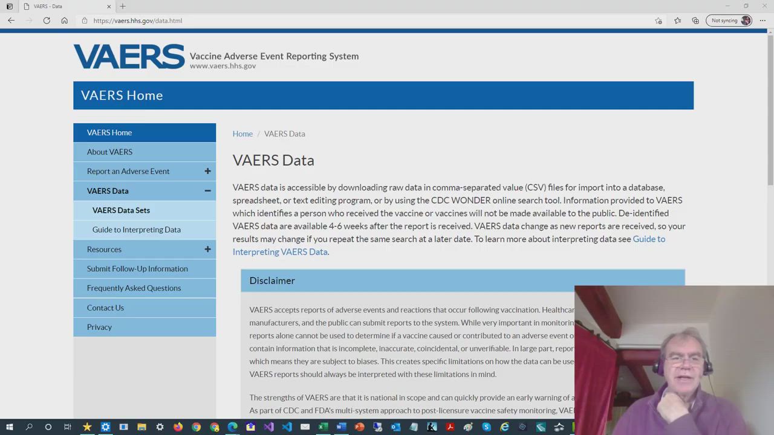Screen dimensions: 774x435
Task: Open Excel from the taskbar
Action: click(x=323, y=427)
